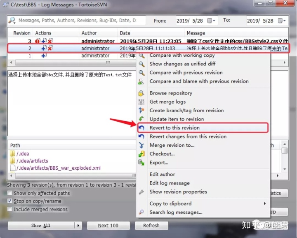297x238 pixels.
Task: Click the blame with previous revision icon
Action: [141, 81]
